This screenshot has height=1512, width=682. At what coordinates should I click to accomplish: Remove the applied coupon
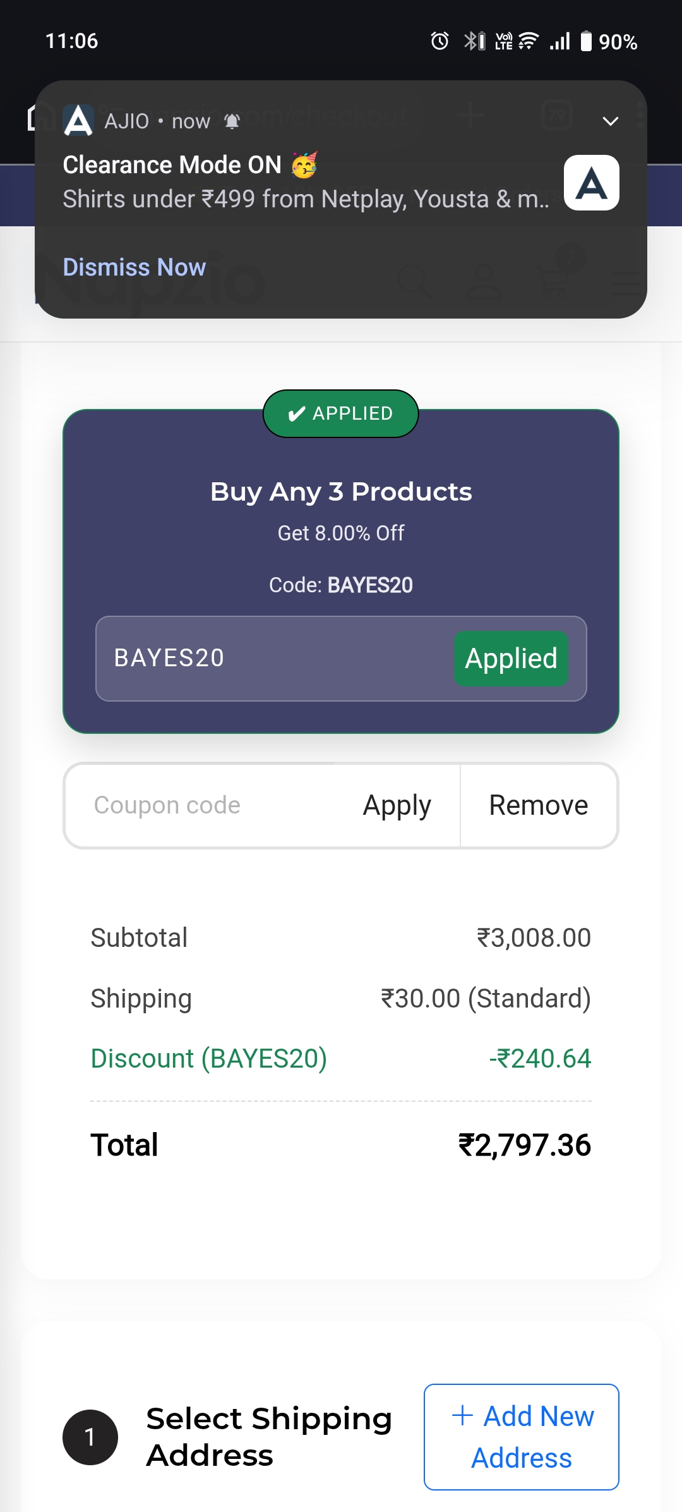coord(539,805)
